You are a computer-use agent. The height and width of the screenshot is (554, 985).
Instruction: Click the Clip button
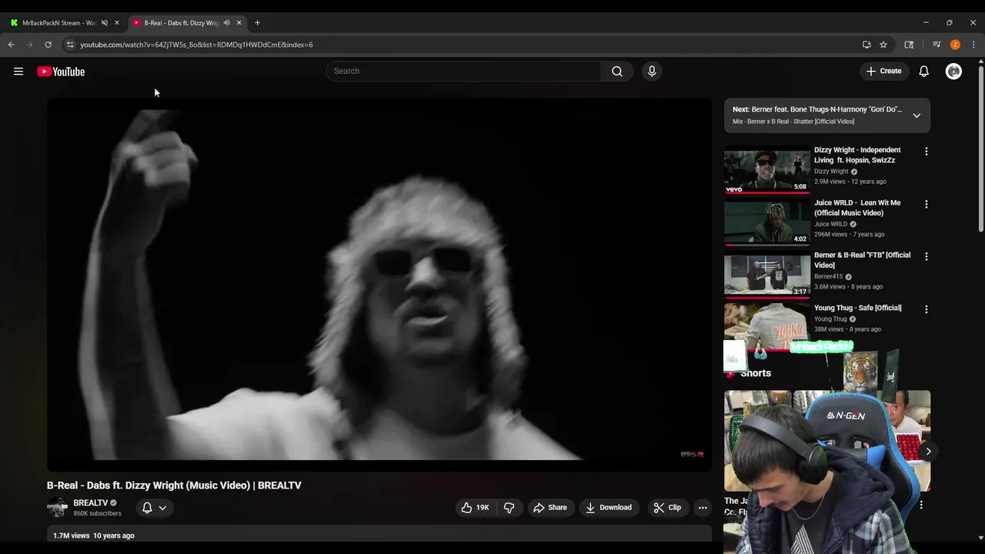pyautogui.click(x=667, y=508)
